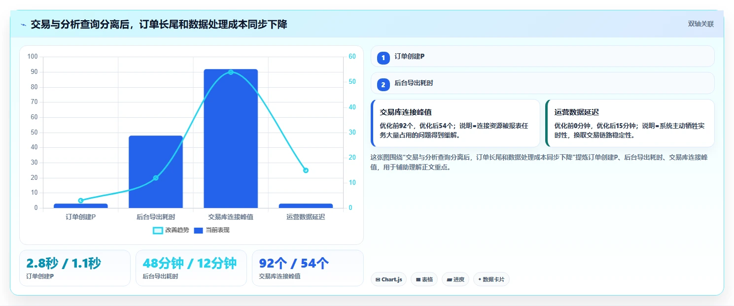The image size is (734, 306).
Task: Click the 交易库连接峰值 bar in the chart
Action: [231, 138]
